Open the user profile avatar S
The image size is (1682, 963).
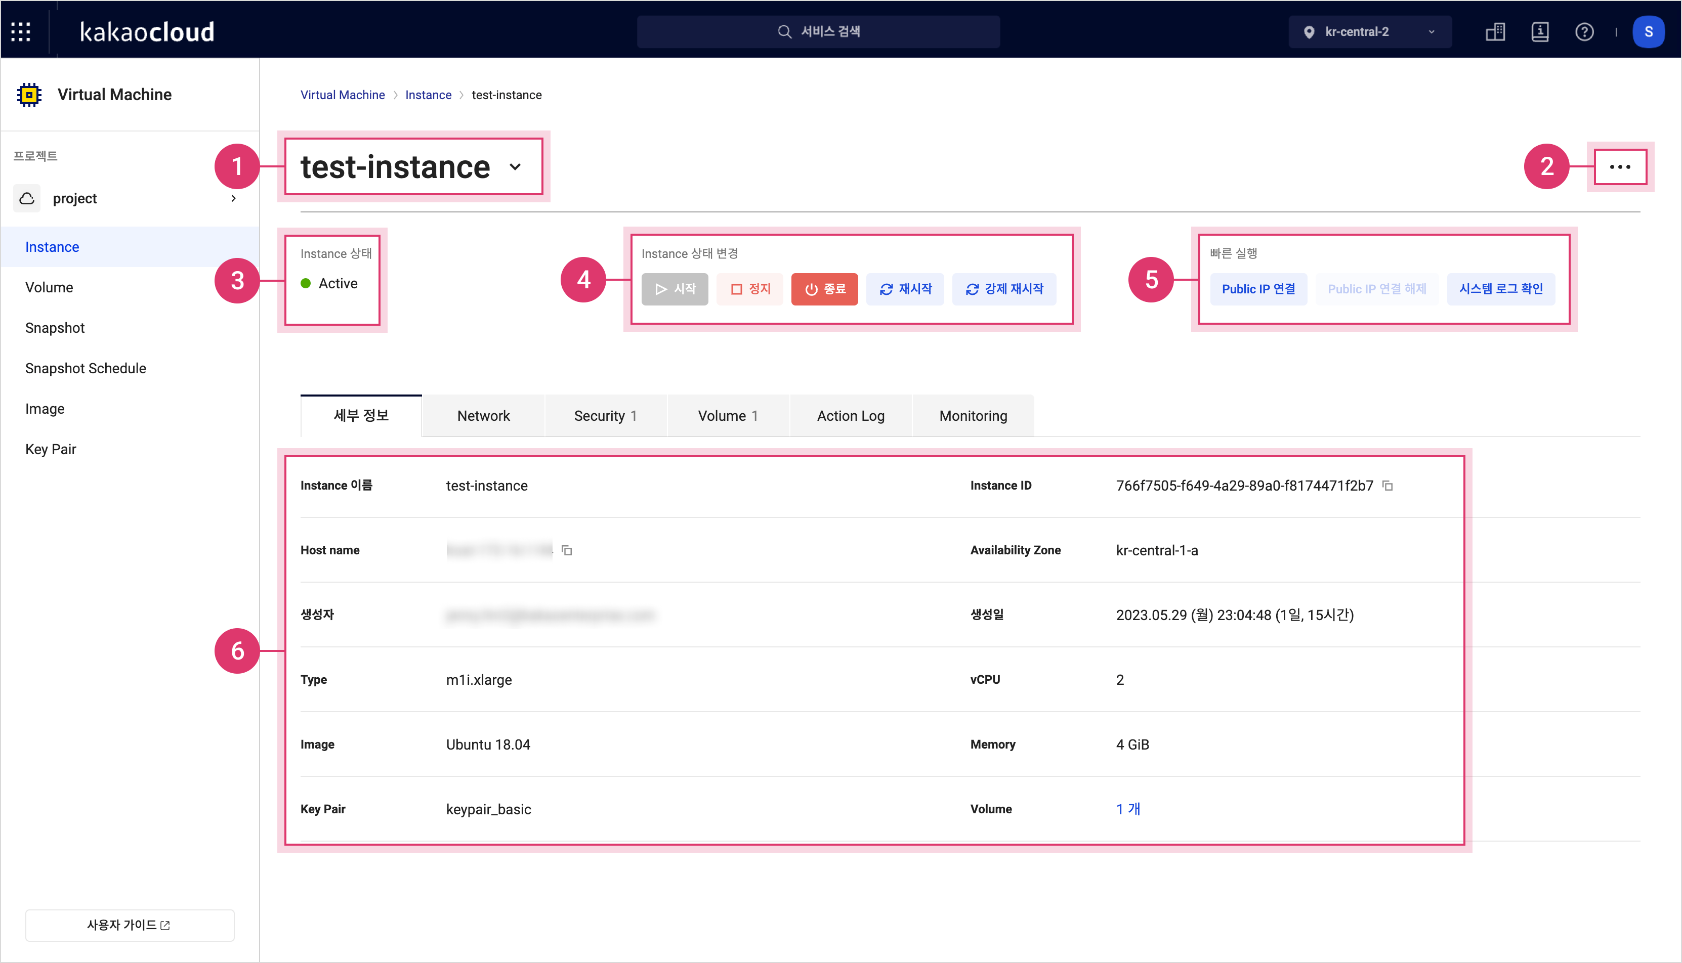[x=1648, y=32]
